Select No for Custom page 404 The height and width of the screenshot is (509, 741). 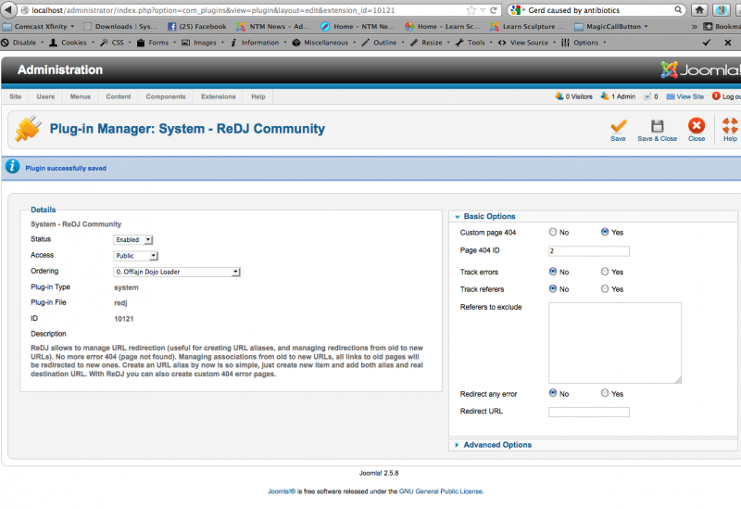click(553, 232)
